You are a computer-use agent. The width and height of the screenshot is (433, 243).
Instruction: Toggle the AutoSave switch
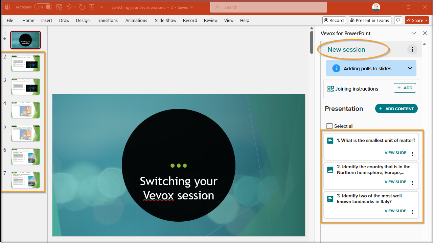(43, 7)
